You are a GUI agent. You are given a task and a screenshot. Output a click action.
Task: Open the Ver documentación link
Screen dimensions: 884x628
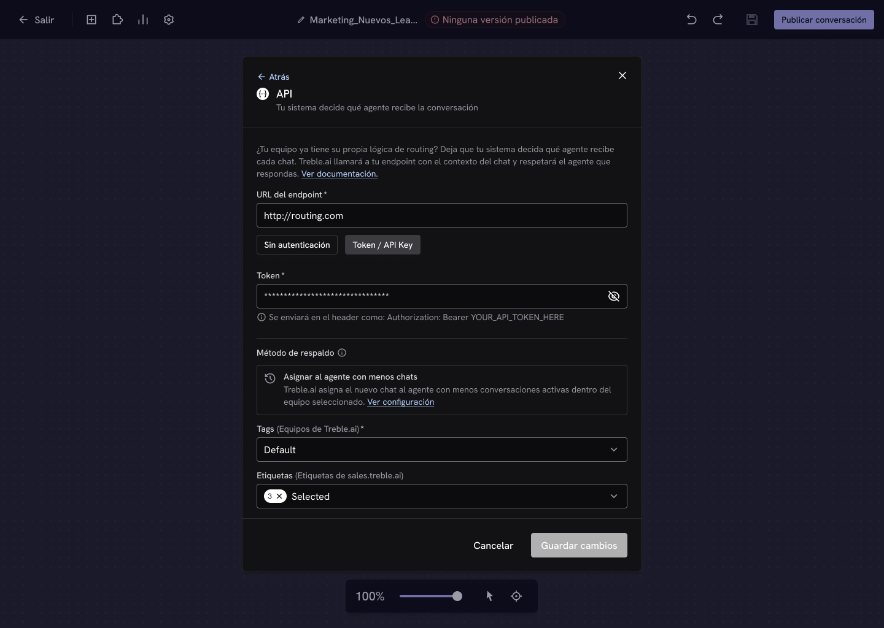coord(339,174)
